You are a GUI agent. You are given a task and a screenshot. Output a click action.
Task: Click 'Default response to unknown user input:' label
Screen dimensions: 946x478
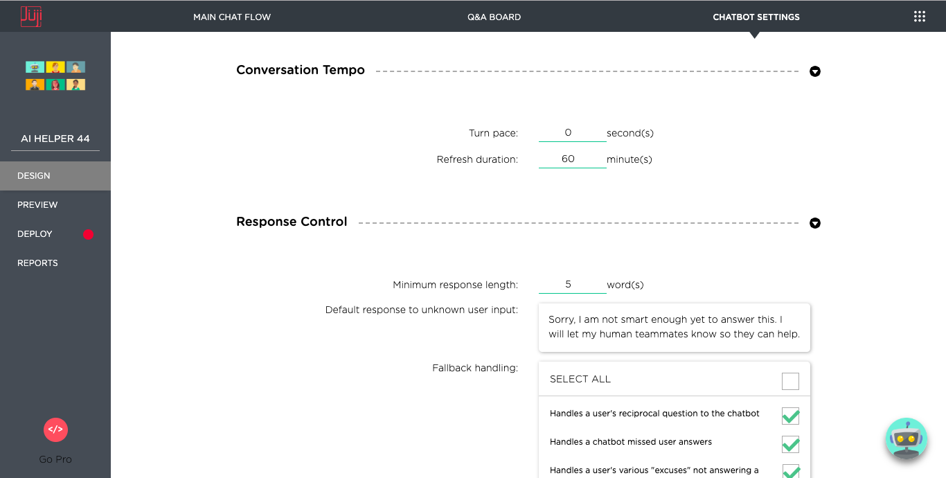422,310
